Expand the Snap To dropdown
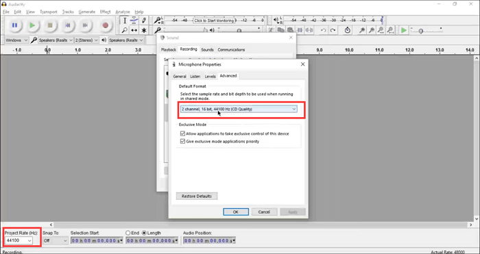The height and width of the screenshot is (254, 480). click(56, 240)
